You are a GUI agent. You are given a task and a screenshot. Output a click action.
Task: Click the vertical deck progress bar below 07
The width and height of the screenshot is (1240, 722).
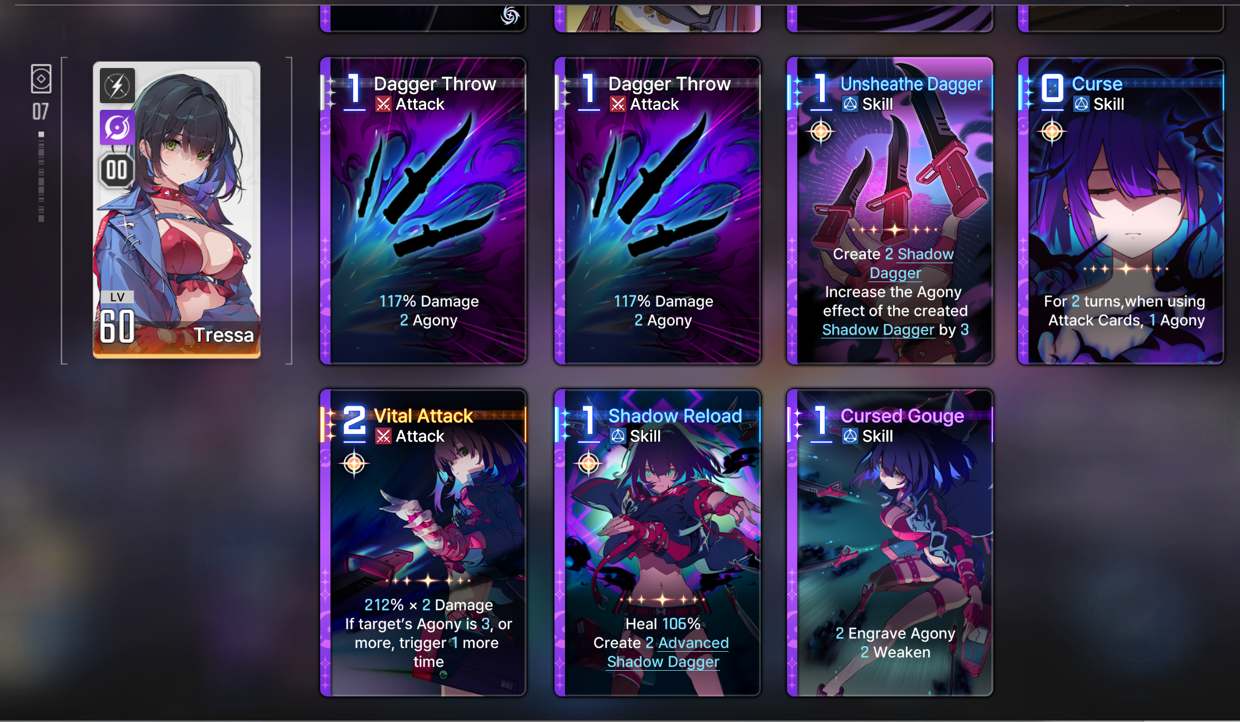pyautogui.click(x=41, y=177)
